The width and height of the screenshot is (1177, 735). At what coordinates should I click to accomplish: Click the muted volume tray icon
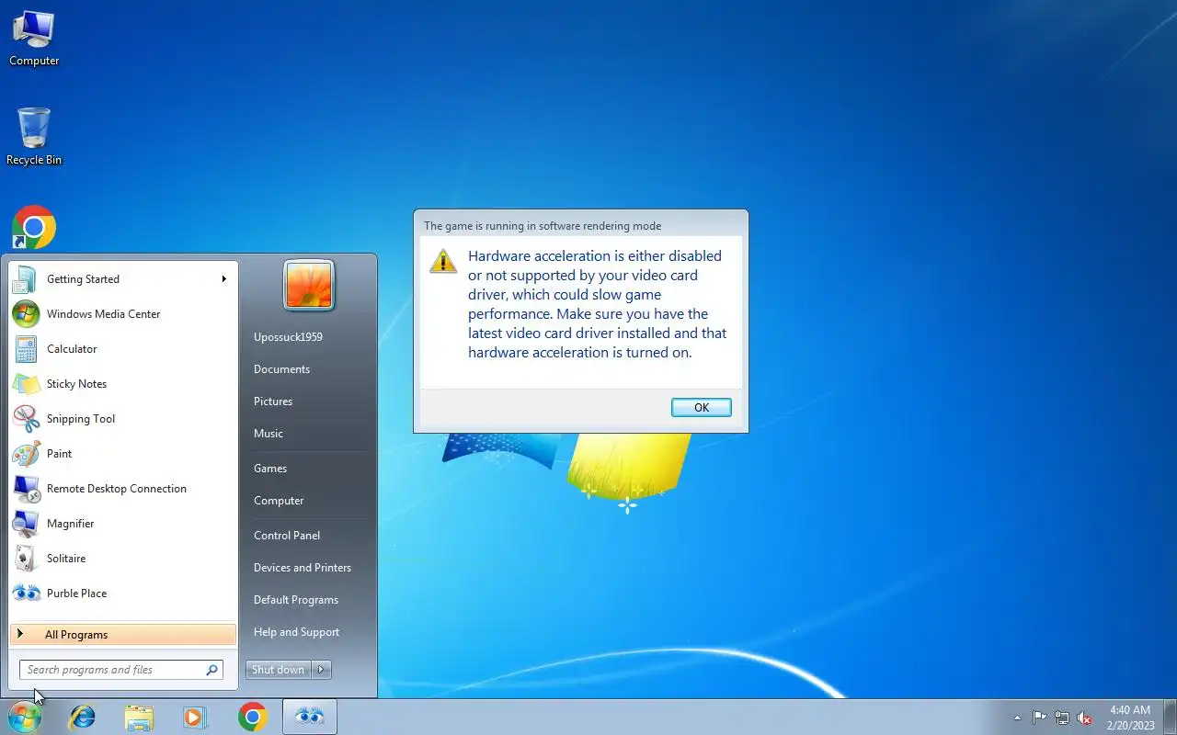(1084, 718)
